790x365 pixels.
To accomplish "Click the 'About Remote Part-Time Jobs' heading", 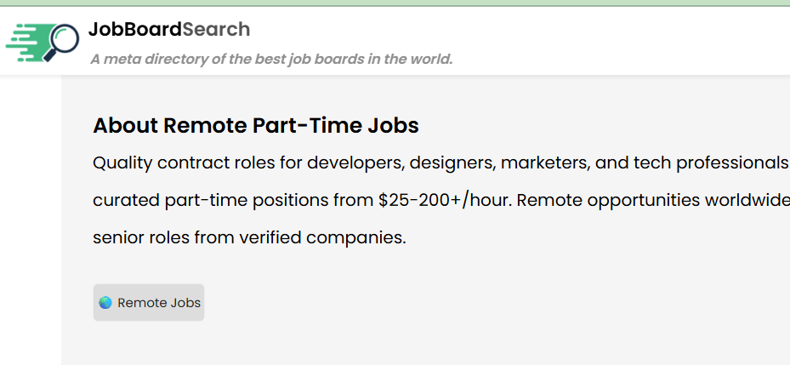I will point(255,126).
